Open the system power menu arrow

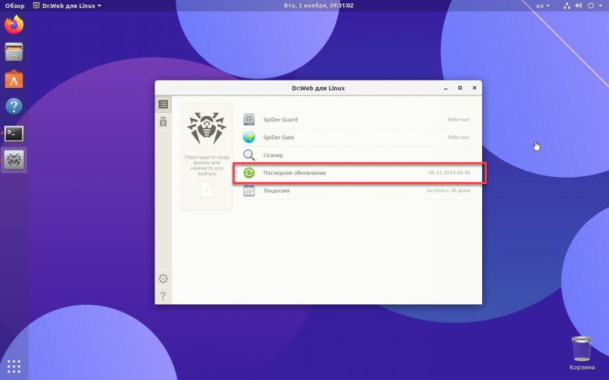[x=600, y=6]
